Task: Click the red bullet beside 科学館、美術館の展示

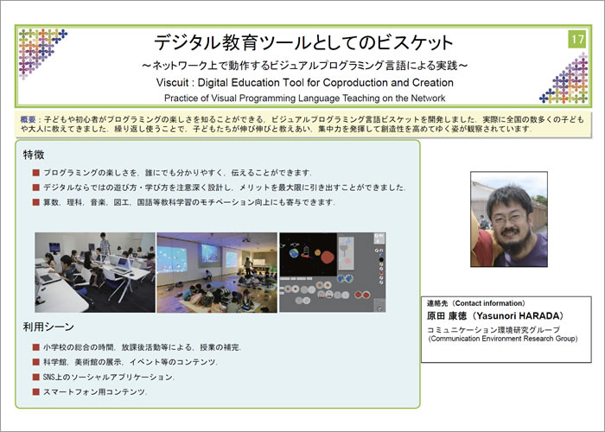Action: (x=35, y=362)
